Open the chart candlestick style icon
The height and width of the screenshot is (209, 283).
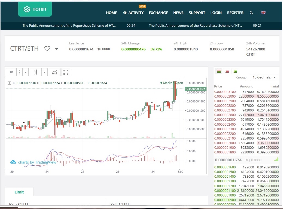coord(35,72)
